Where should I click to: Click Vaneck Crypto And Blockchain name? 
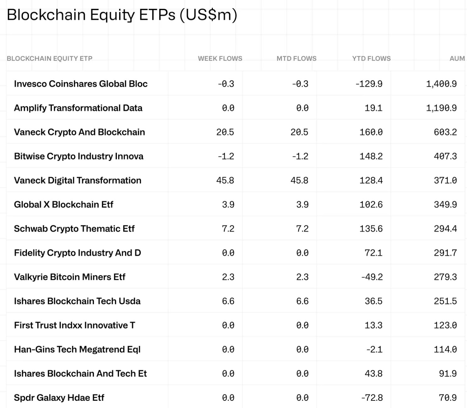[x=80, y=132]
